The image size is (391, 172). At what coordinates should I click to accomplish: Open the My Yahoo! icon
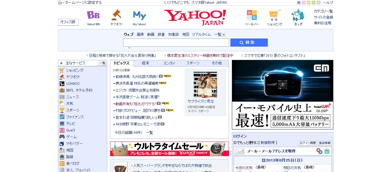point(139,15)
